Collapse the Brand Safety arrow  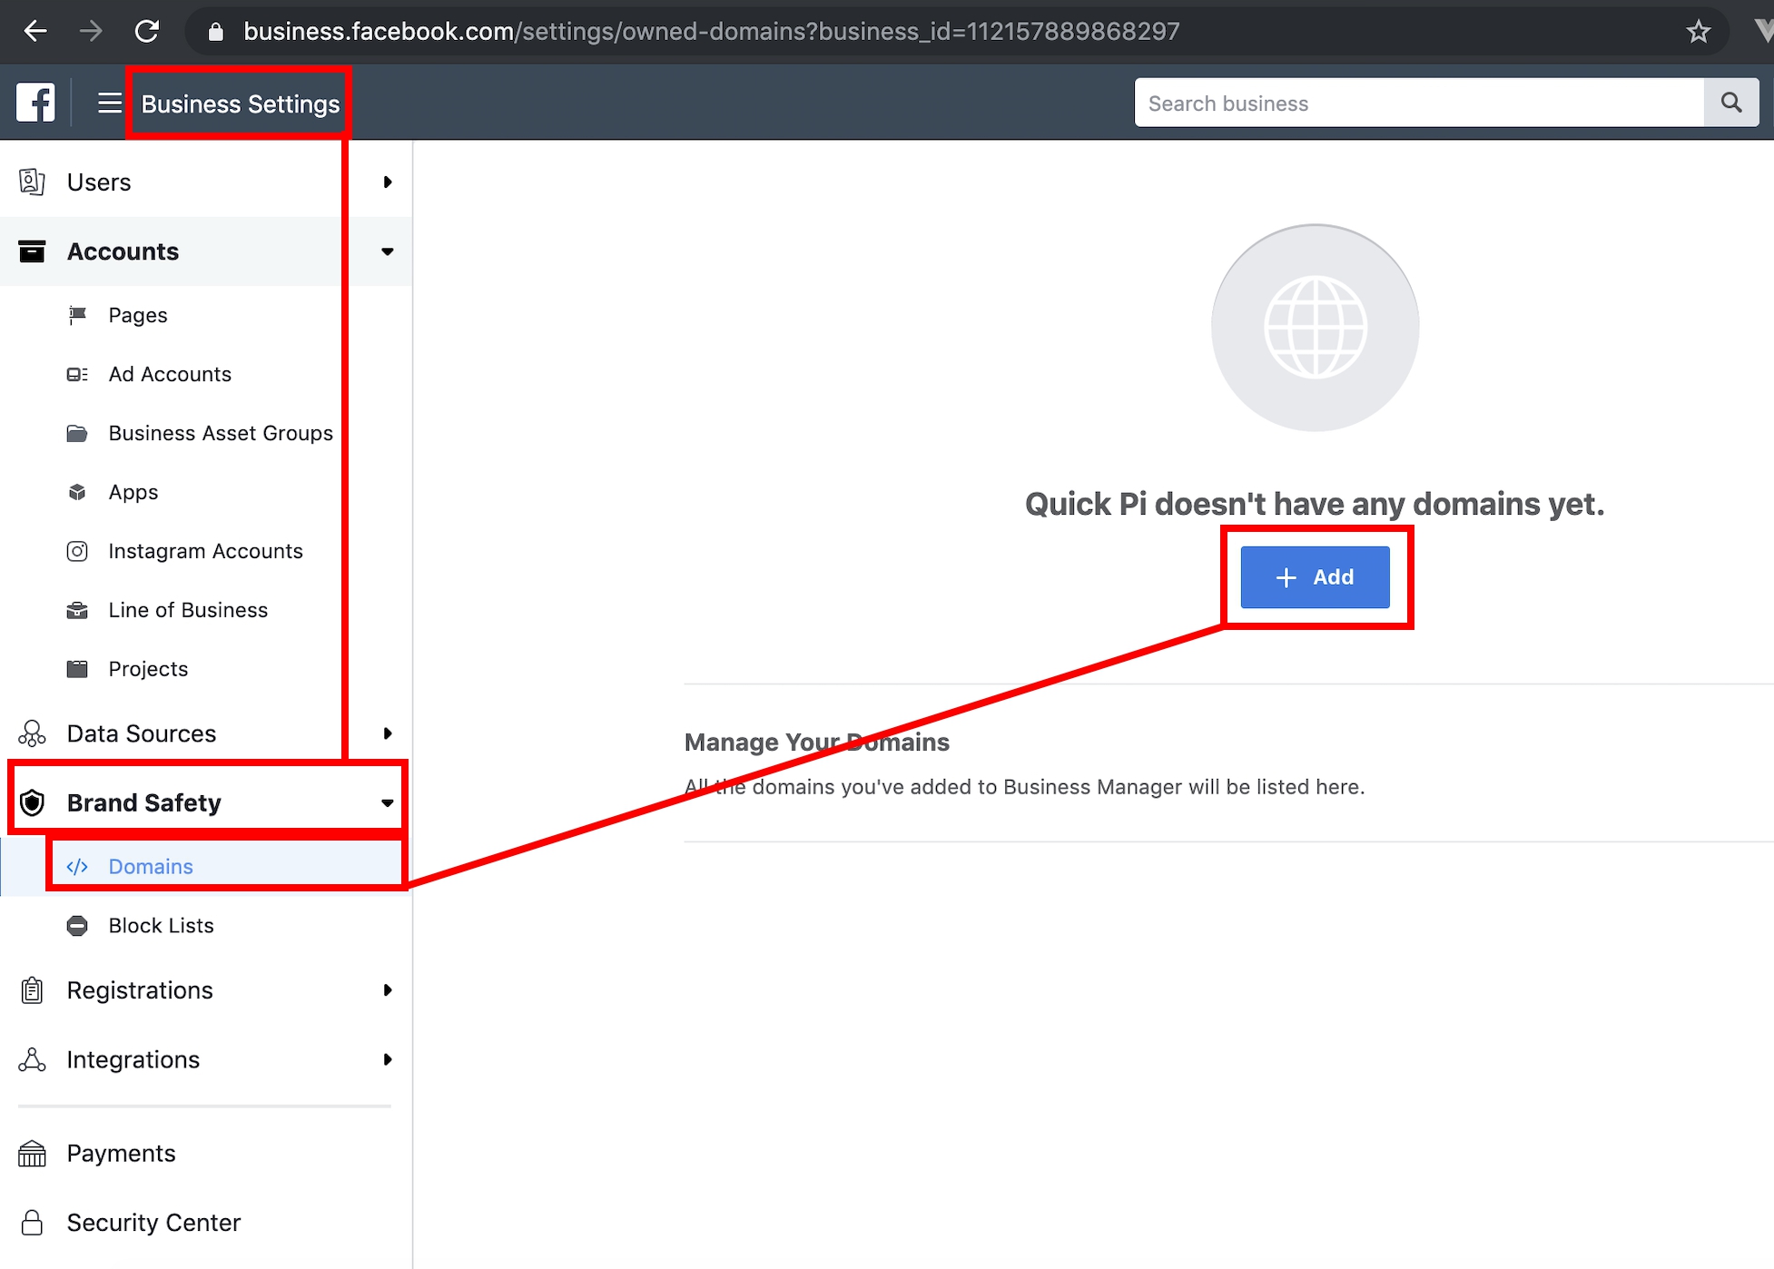tap(388, 802)
